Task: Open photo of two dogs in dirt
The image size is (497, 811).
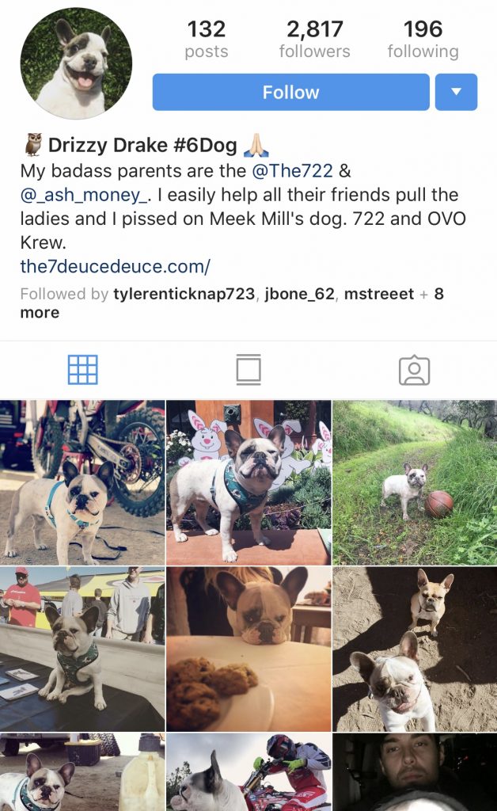Action: pos(415,649)
